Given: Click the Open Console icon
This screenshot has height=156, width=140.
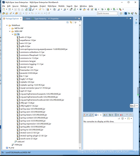Looking at the screenshot, I should (x=128, y=118).
